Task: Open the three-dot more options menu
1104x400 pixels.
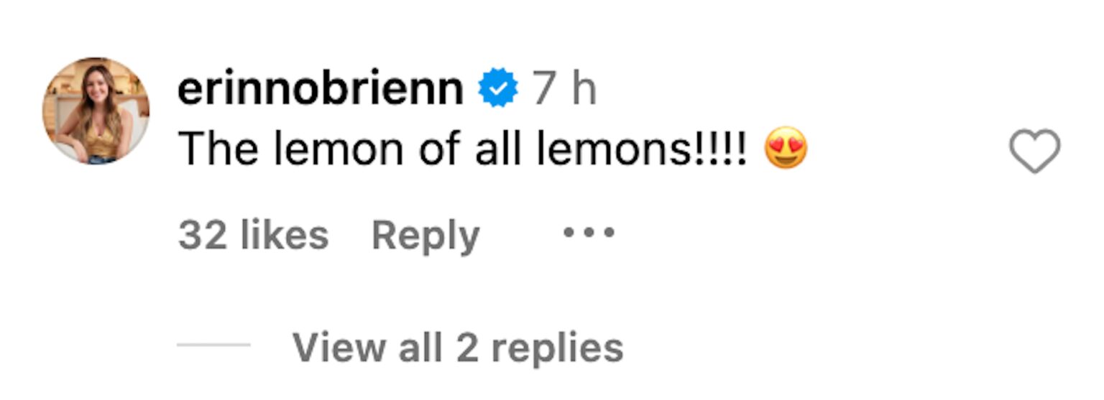Action: click(589, 233)
